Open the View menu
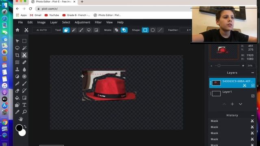The width and height of the screenshot is (260, 146). point(109,22)
